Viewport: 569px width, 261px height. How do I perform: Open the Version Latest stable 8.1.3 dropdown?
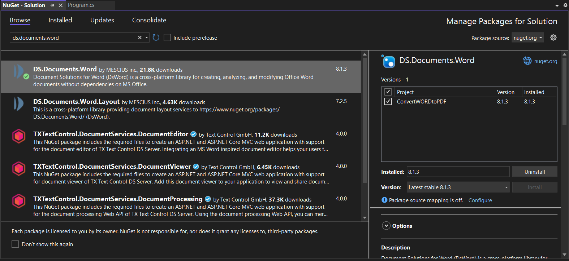tap(458, 187)
